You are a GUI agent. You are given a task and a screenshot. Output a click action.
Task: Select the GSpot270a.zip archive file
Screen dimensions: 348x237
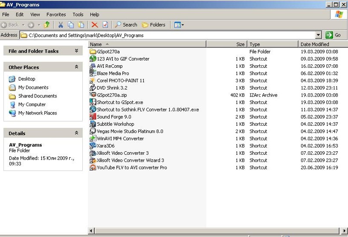pyautogui.click(x=112, y=95)
